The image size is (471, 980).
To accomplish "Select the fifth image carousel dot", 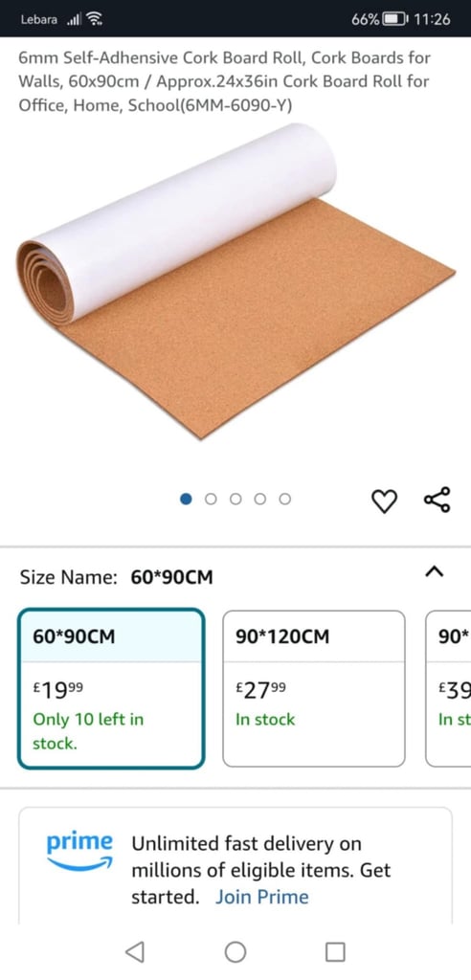I will [x=284, y=499].
